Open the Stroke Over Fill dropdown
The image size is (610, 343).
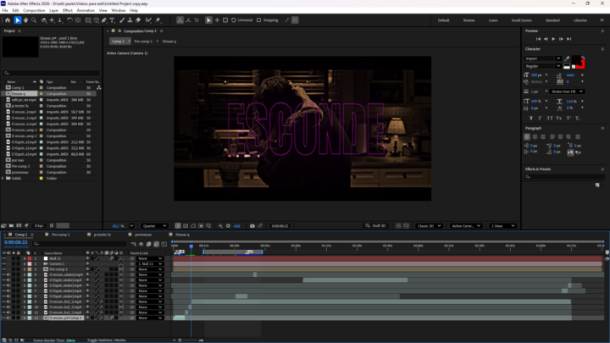coord(567,91)
